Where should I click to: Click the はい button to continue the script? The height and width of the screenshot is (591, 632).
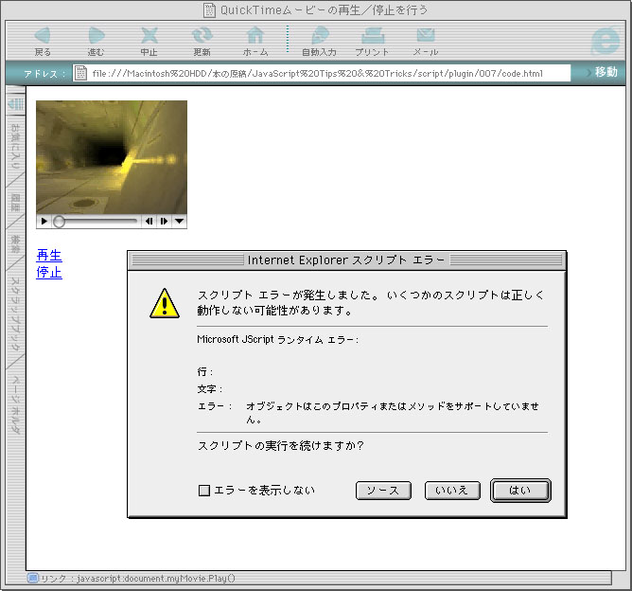click(520, 491)
